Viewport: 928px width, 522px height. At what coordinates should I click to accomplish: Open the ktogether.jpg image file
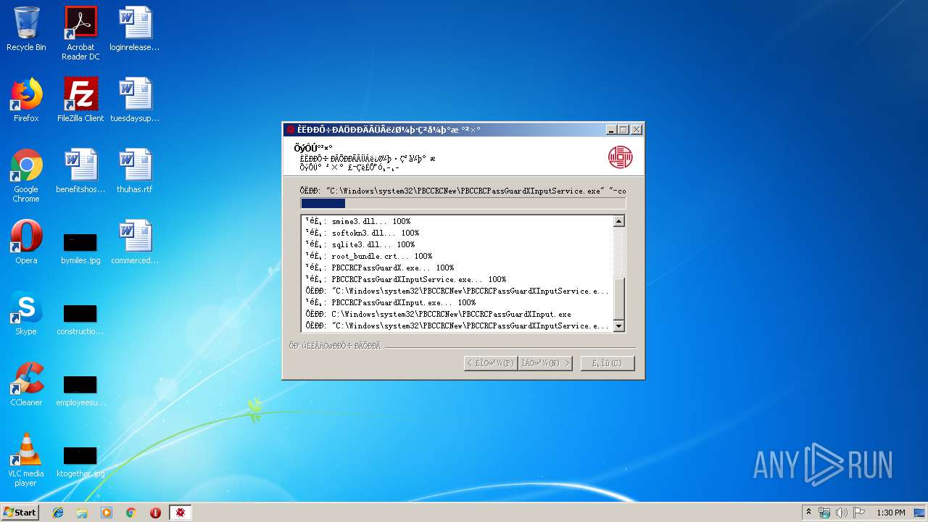click(x=80, y=461)
